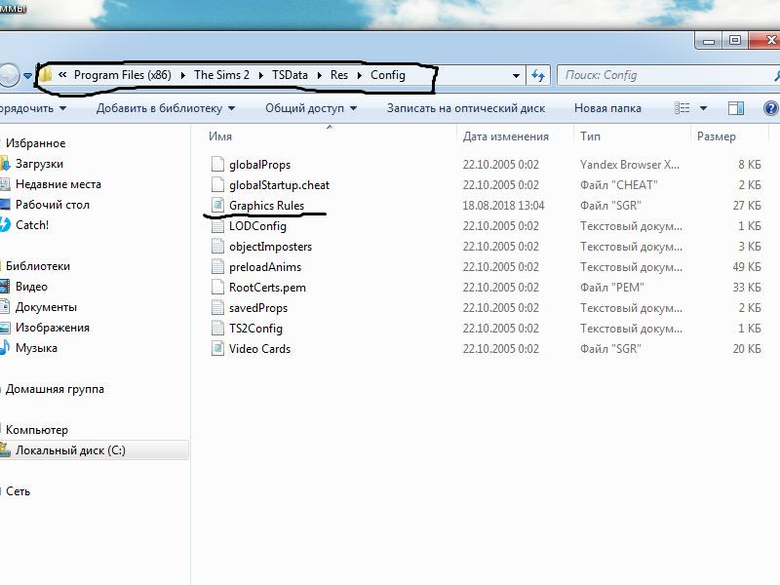Select the preloadAnims file name
This screenshot has height=585, width=780.
point(265,266)
